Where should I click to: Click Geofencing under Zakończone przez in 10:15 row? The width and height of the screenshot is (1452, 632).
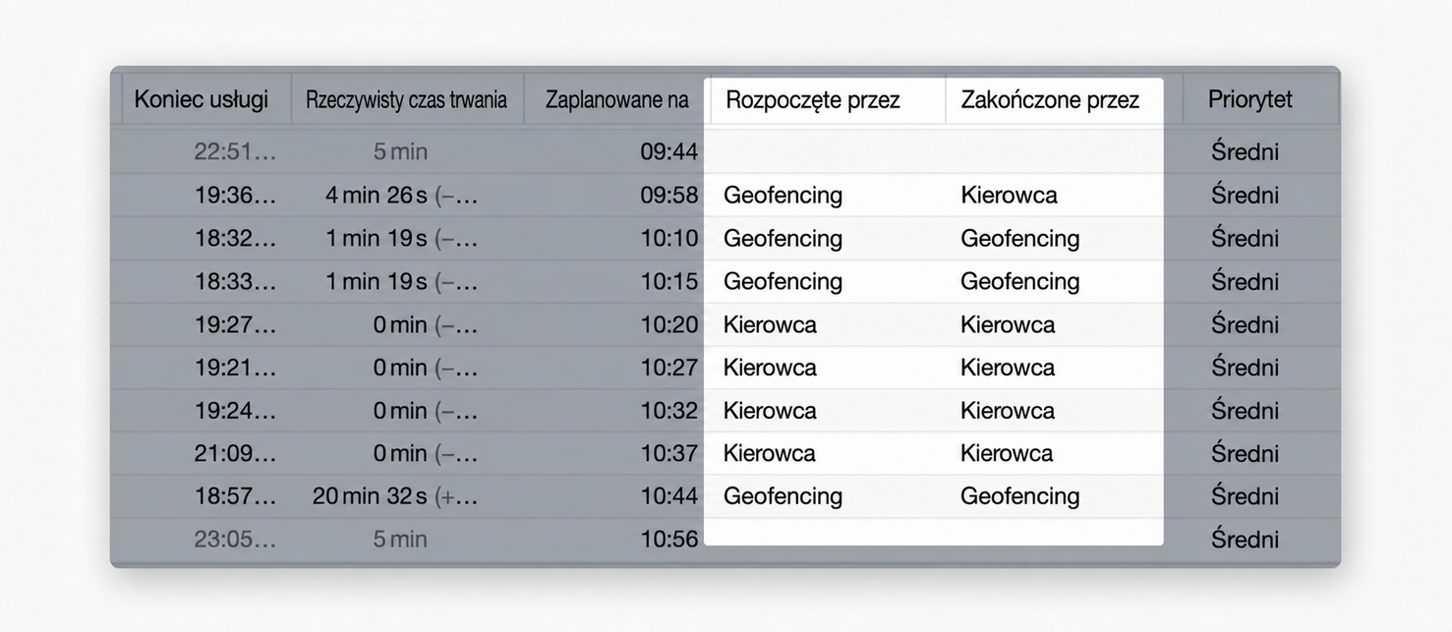click(x=1019, y=282)
